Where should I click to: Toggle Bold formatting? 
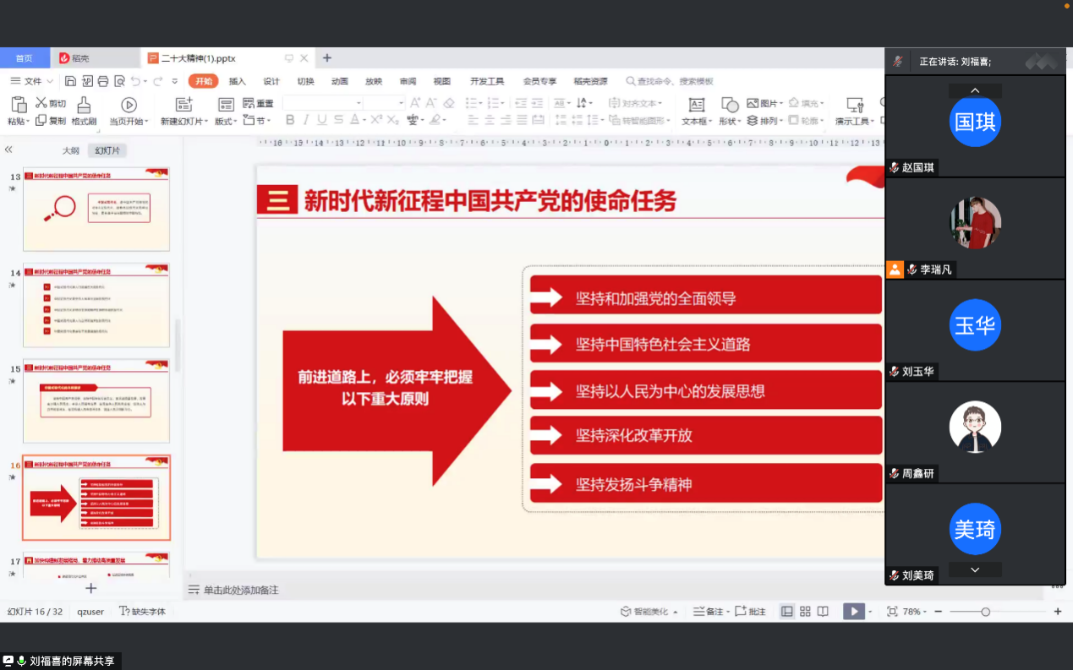(x=290, y=120)
